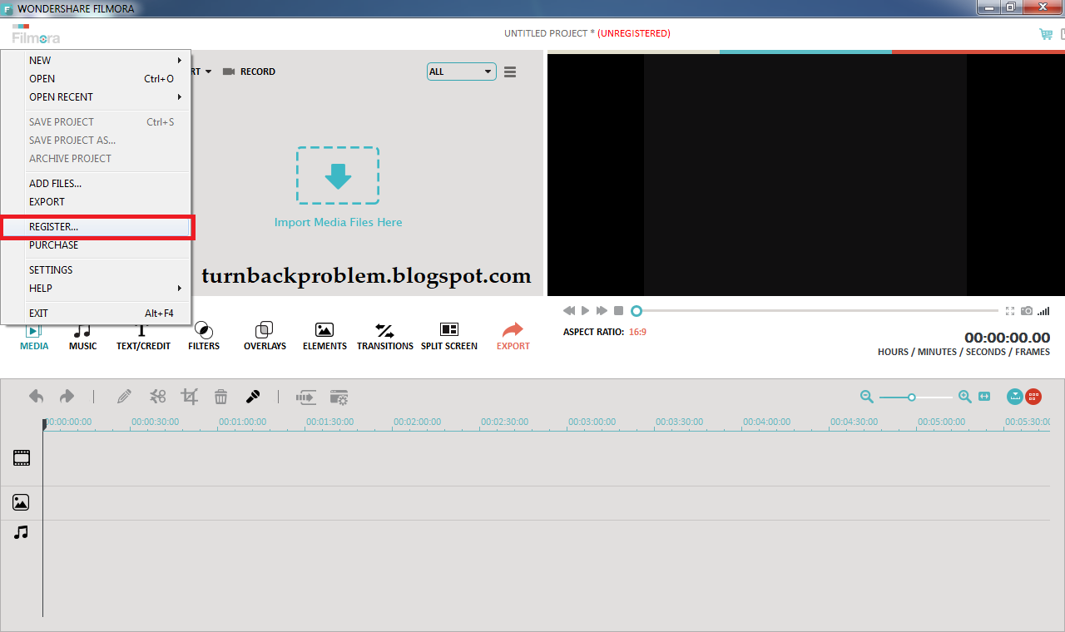Open the ALL media filter dropdown

[x=461, y=72]
